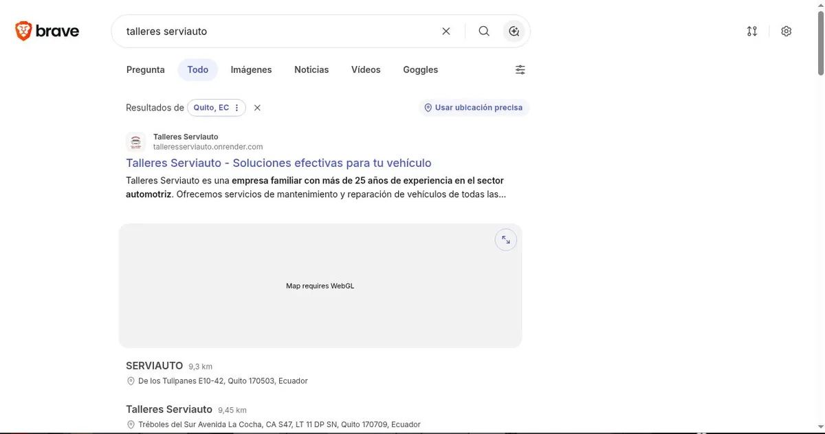
Task: Open the Goggles ranking arrows icon
Action: [751, 31]
